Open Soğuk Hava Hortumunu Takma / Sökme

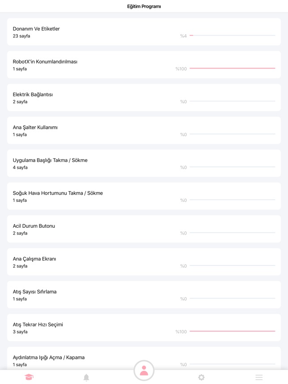coord(144,196)
